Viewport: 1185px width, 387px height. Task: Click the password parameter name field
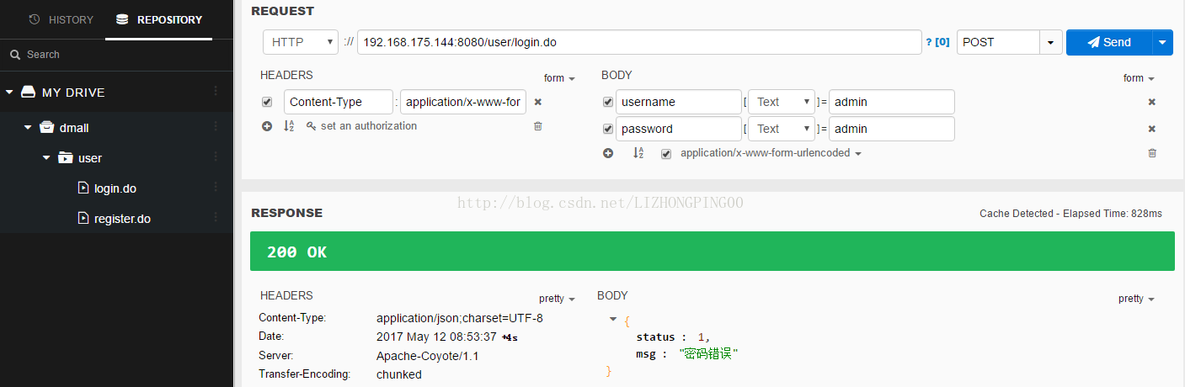(679, 129)
